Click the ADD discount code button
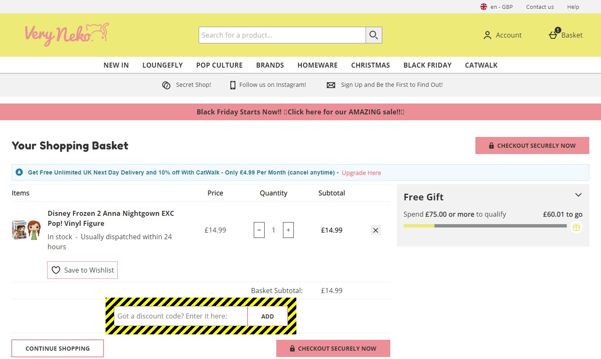Viewport: 601px width, 359px height. pyautogui.click(x=268, y=316)
